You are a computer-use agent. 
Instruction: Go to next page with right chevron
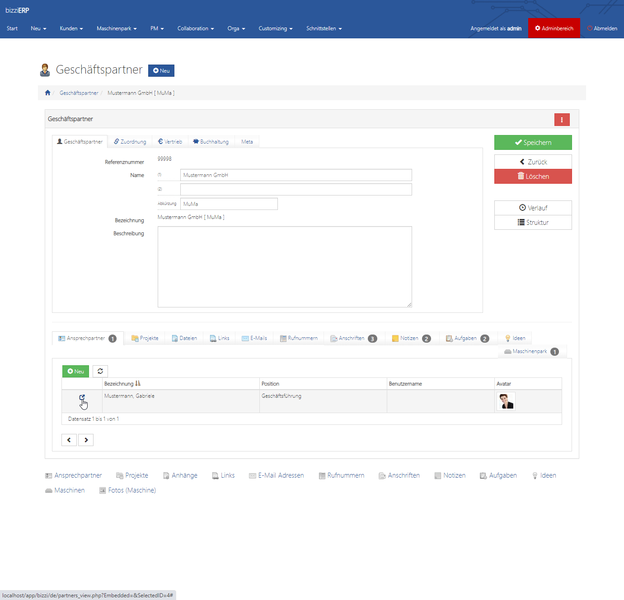pos(86,440)
